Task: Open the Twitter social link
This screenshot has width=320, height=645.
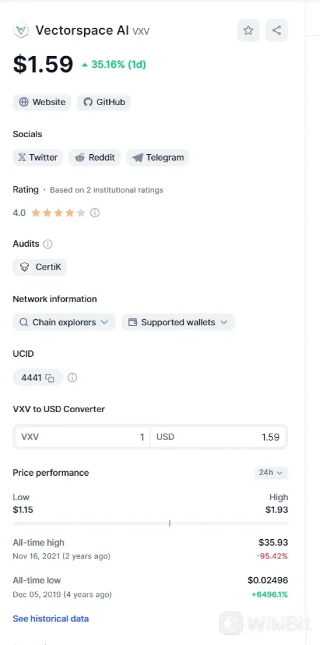Action: [x=38, y=158]
